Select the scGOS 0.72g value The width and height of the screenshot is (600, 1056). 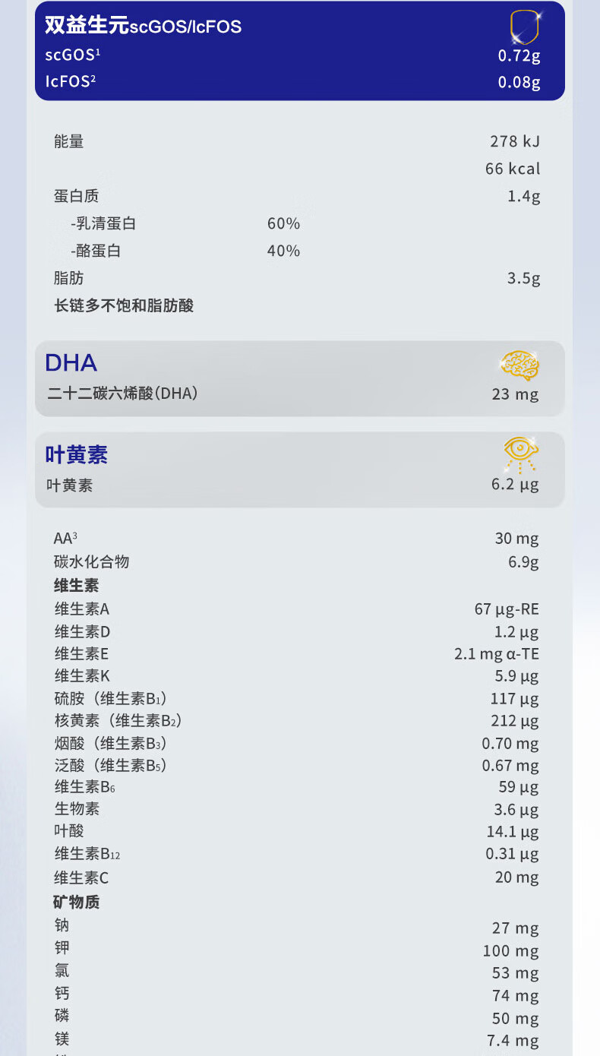[519, 55]
